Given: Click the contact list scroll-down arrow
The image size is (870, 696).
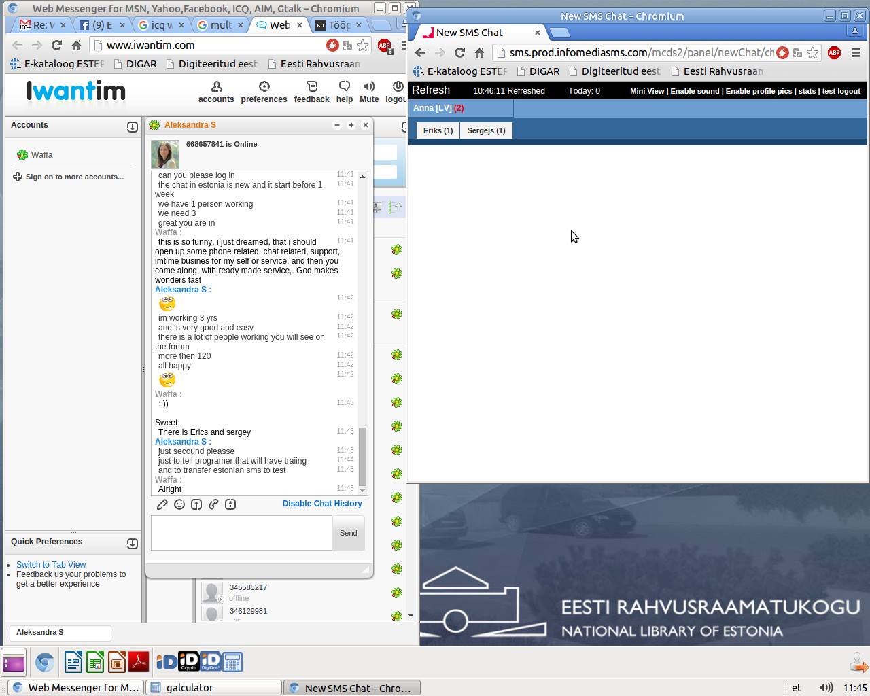Looking at the screenshot, I should pyautogui.click(x=410, y=616).
